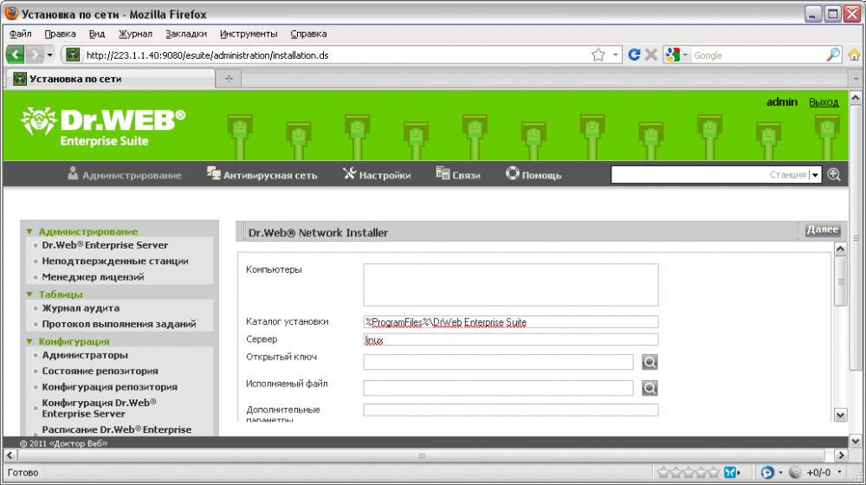This screenshot has width=866, height=485.
Task: Click the Станция search field
Action: point(710,175)
